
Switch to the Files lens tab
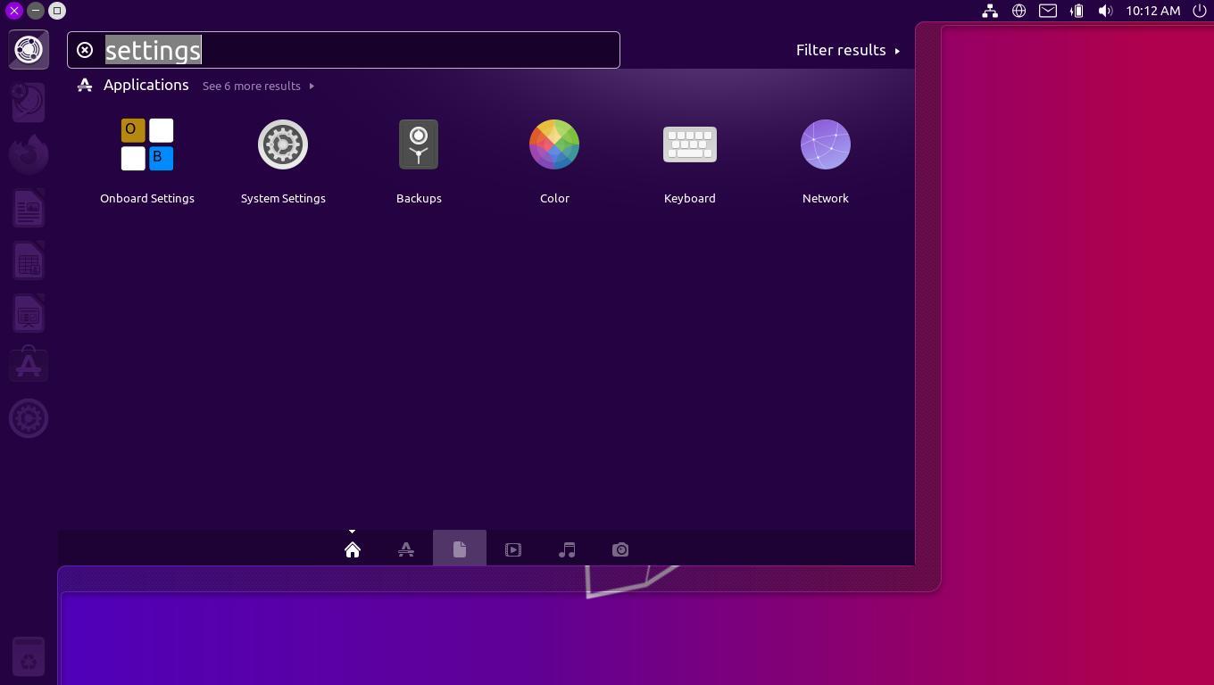pyautogui.click(x=460, y=549)
